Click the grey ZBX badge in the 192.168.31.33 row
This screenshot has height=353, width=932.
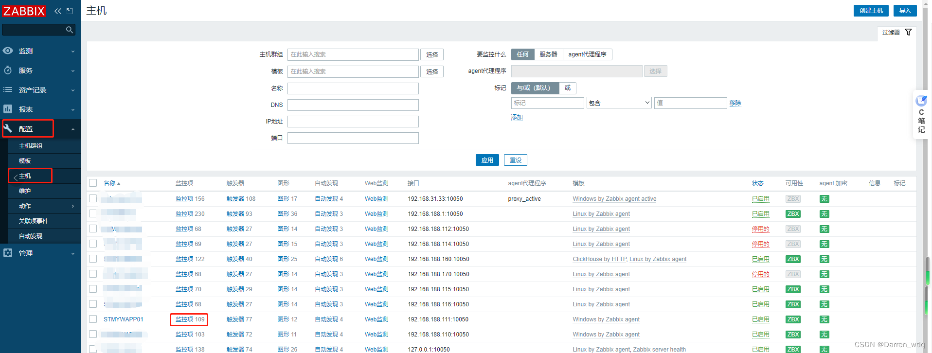(793, 199)
